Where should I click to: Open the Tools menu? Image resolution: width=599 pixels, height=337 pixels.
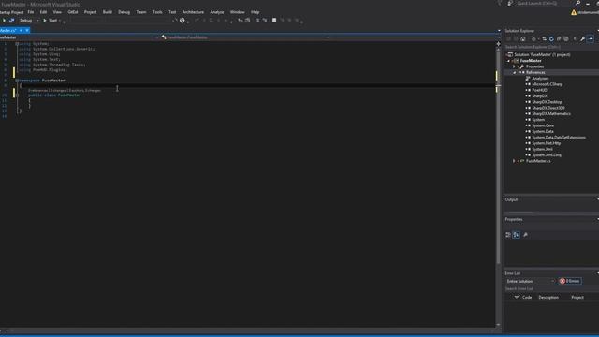157,12
